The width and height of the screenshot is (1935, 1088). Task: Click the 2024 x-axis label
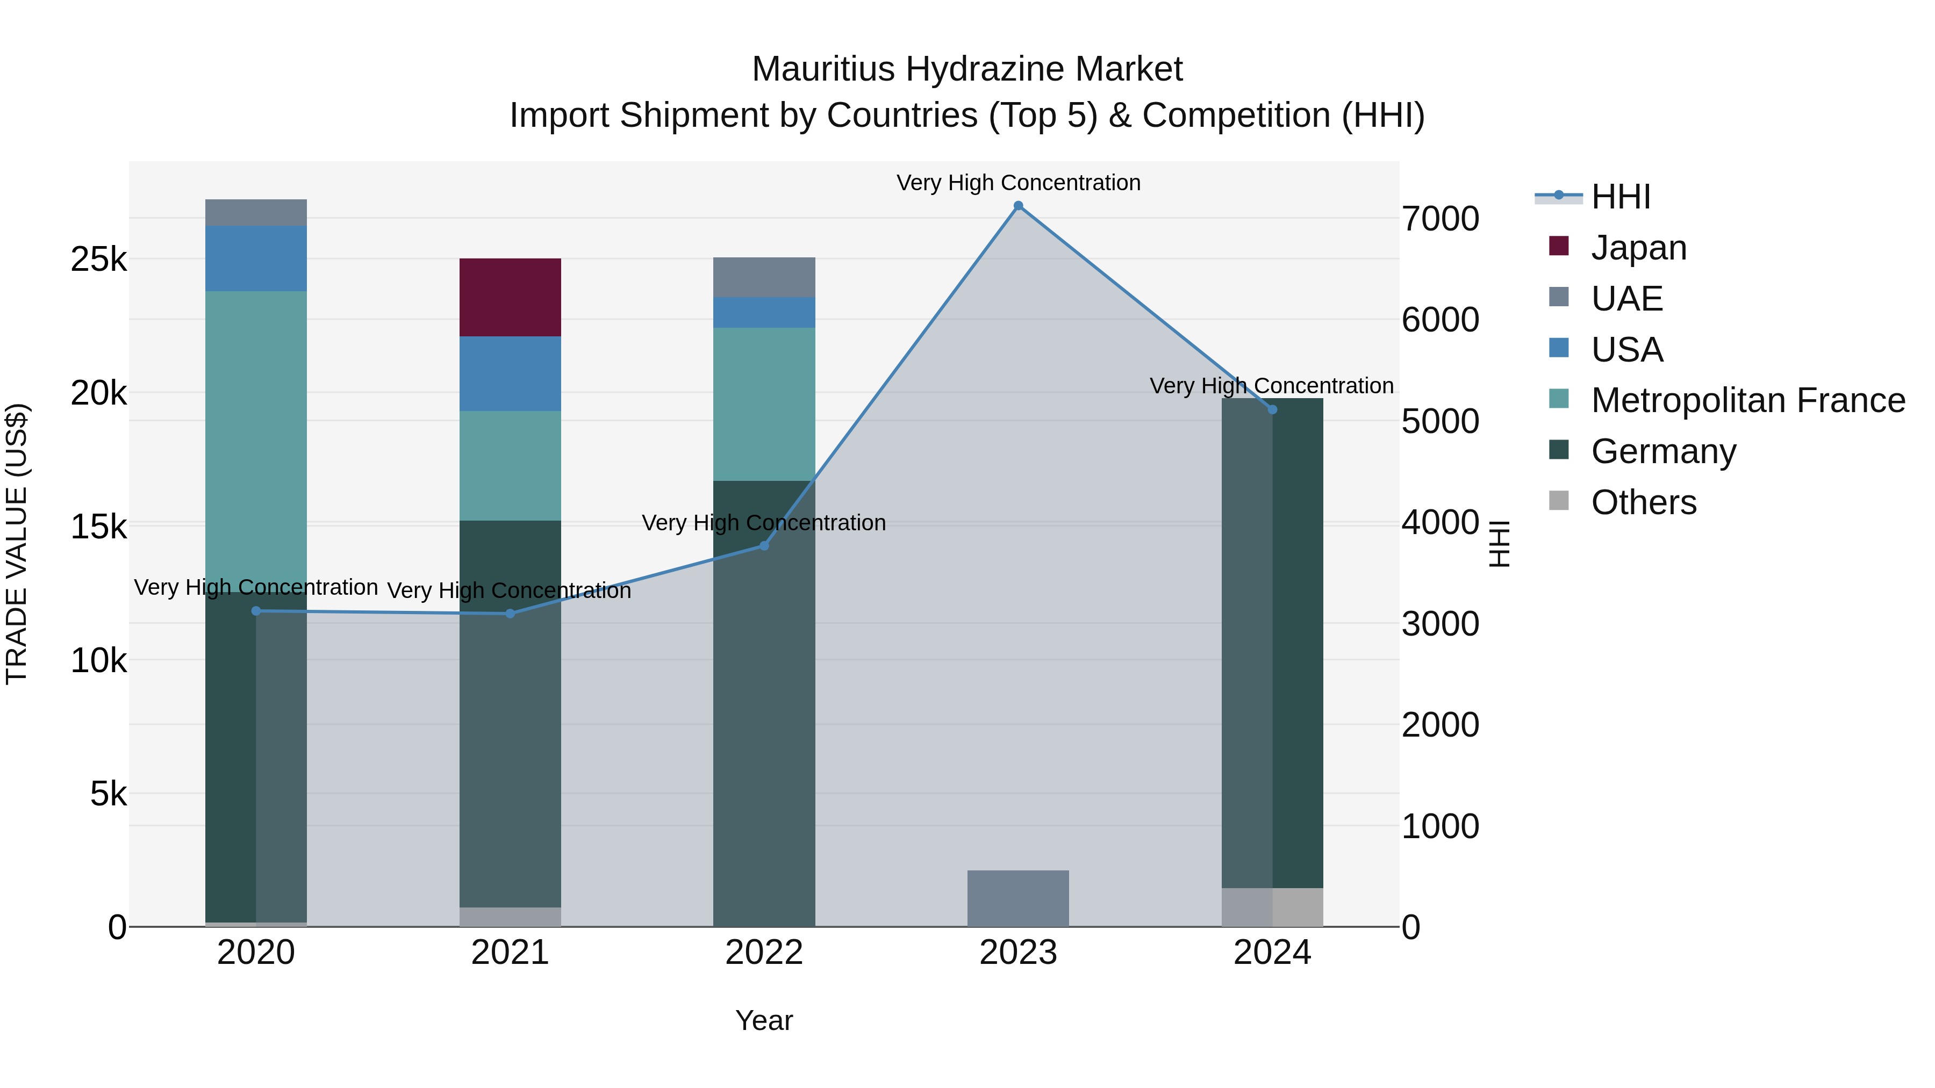[x=1272, y=953]
